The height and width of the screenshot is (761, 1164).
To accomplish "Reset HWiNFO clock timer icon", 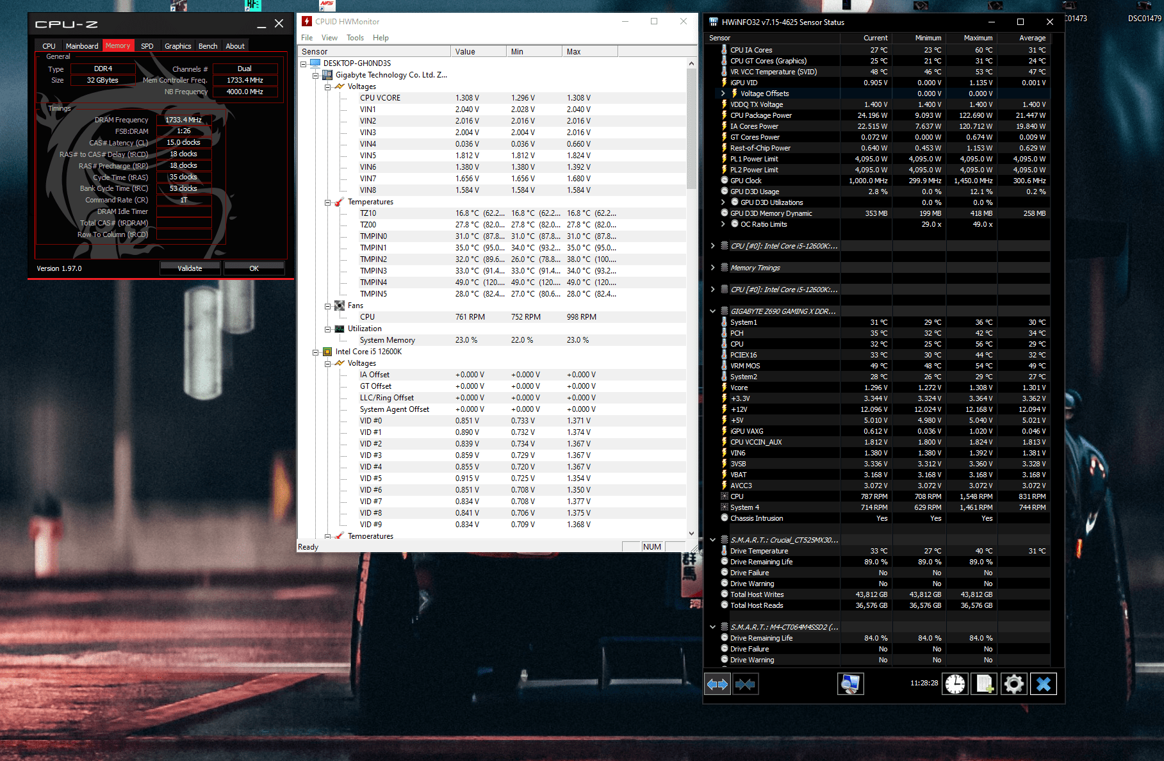I will [x=955, y=684].
